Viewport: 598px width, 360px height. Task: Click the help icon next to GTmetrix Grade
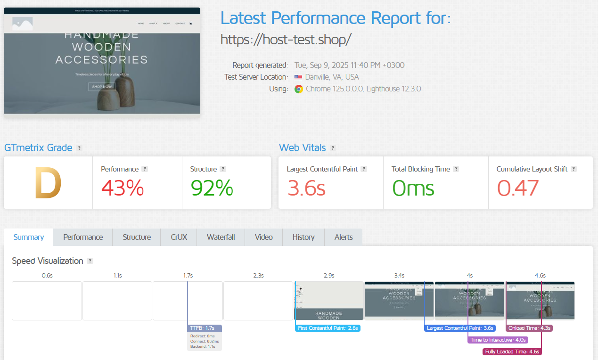(x=79, y=148)
